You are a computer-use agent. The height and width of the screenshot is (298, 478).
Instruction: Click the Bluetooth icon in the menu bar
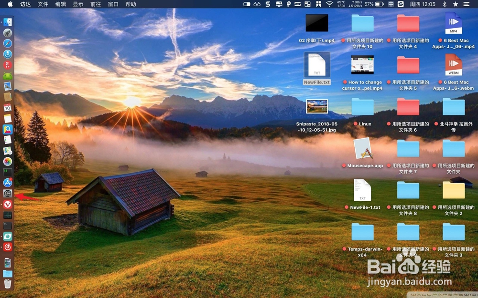pos(444,5)
